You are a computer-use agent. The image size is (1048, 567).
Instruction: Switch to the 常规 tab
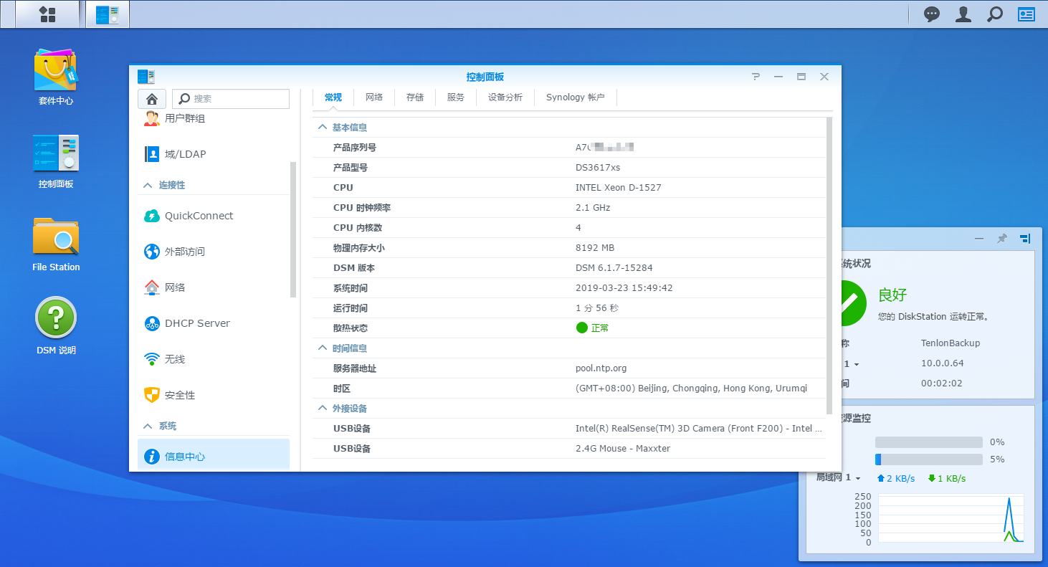333,97
